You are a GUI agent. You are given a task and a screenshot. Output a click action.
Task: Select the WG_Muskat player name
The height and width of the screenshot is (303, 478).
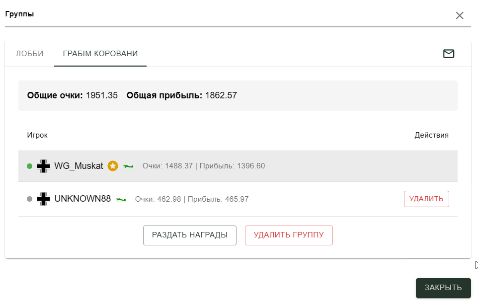pos(79,166)
